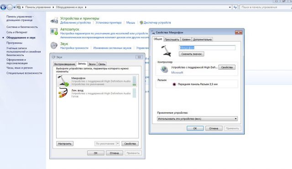Click the refresh button beside address bar
Screen dimensions: 292x169
pyautogui.click(x=235, y=7)
